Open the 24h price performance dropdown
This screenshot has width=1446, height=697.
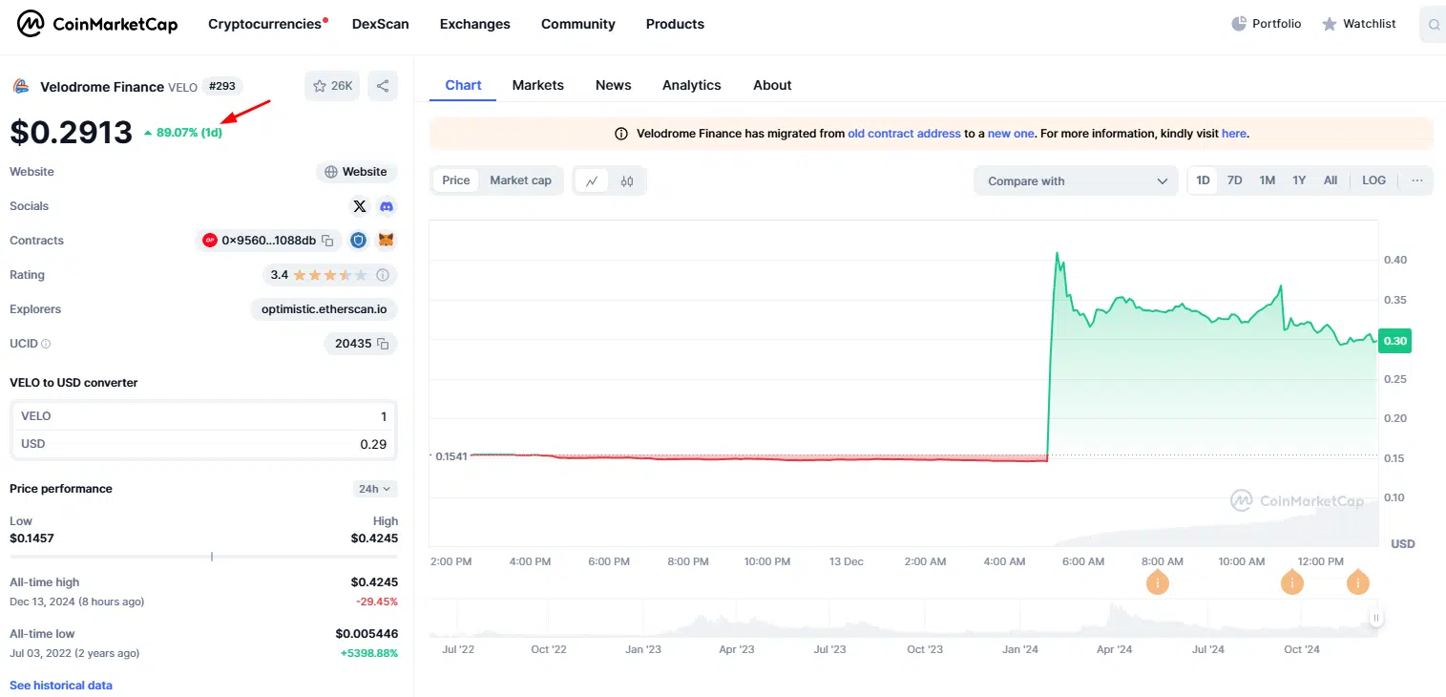[x=375, y=489]
